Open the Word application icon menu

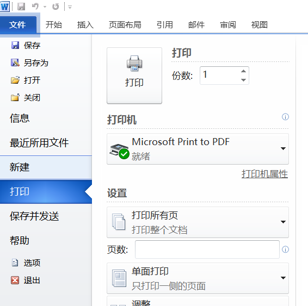(5, 7)
